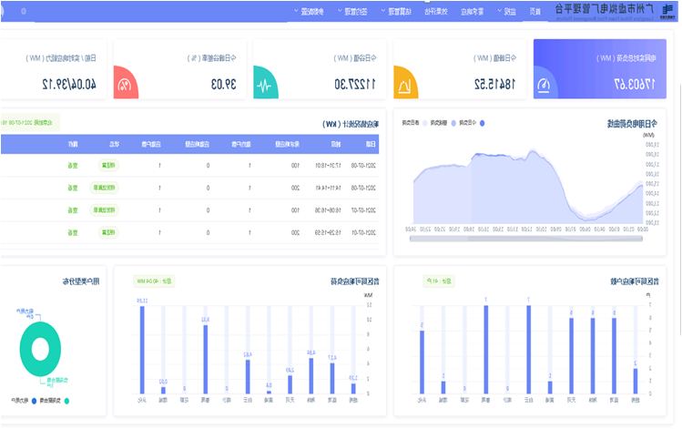Viewport: 682px width, 429px height.
Task: Expand the 结算管理 menu chevron
Action: (382, 10)
